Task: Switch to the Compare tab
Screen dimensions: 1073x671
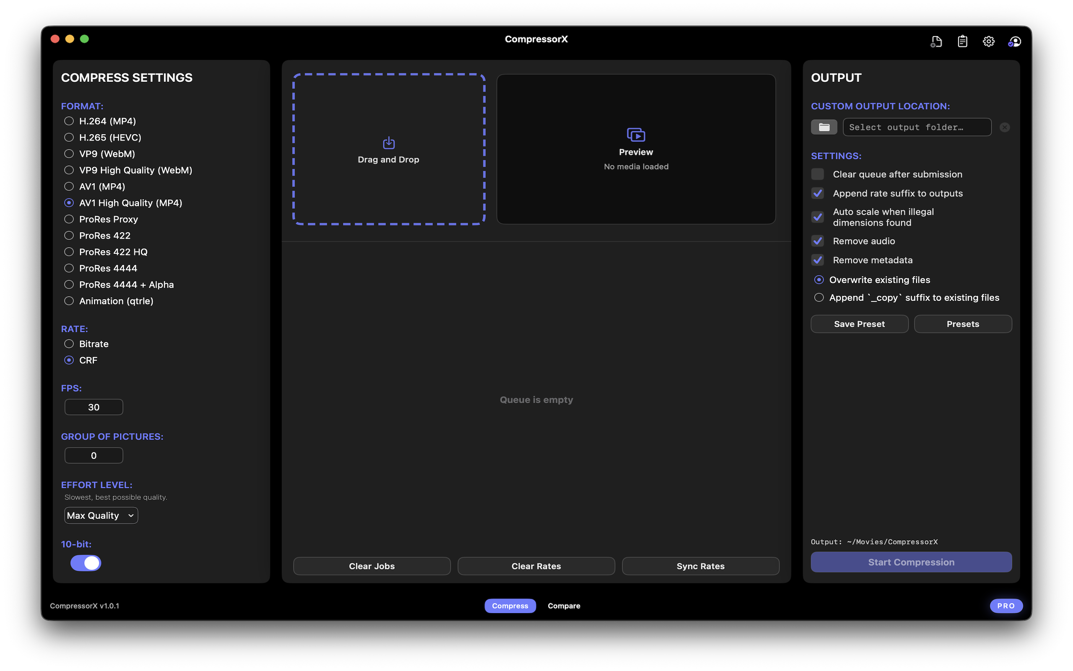Action: [564, 605]
